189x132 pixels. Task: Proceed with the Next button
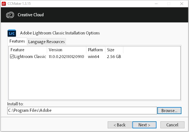tap(144, 125)
